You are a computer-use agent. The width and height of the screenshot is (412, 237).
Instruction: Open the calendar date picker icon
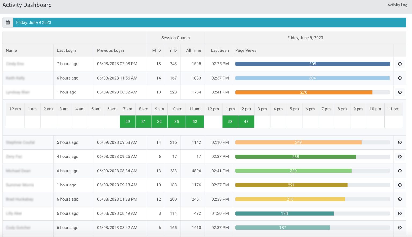(x=8, y=22)
